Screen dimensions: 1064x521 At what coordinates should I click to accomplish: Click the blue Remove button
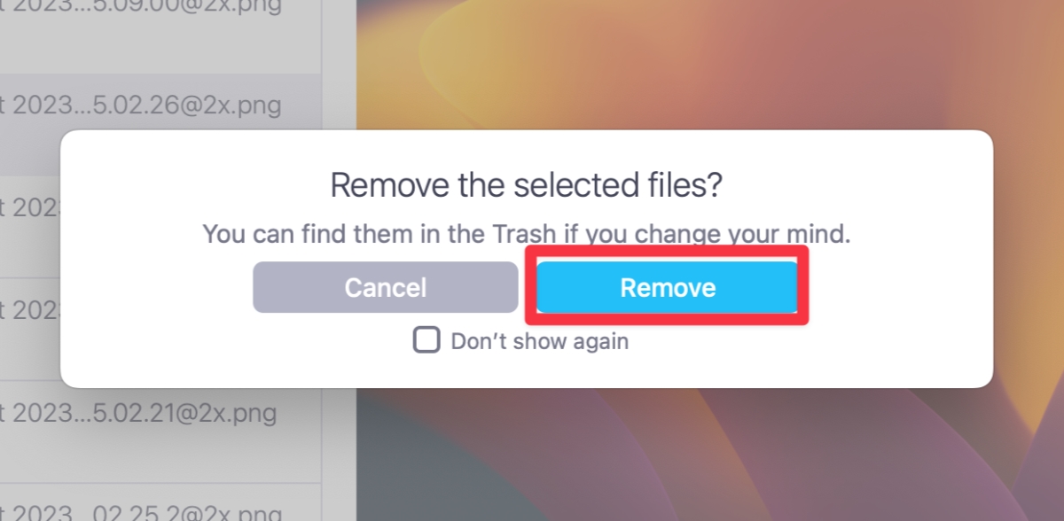(668, 288)
